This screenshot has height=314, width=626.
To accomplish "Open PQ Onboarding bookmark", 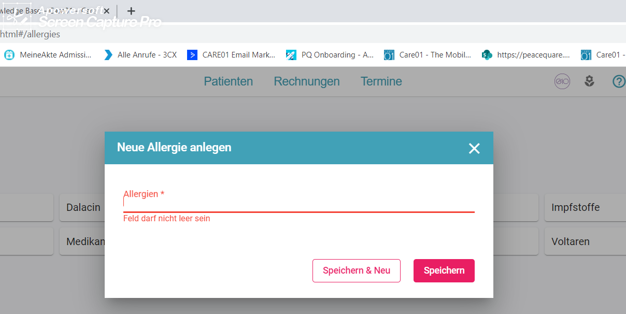I will click(x=330, y=55).
